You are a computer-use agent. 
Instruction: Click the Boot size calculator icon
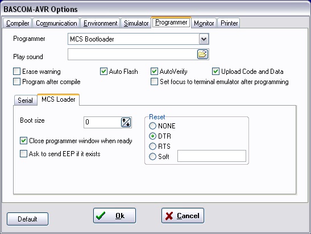pyautogui.click(x=126, y=122)
